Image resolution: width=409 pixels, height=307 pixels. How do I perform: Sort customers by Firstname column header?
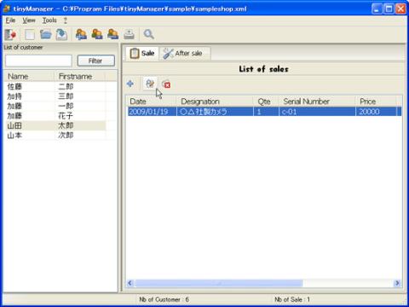pos(80,77)
